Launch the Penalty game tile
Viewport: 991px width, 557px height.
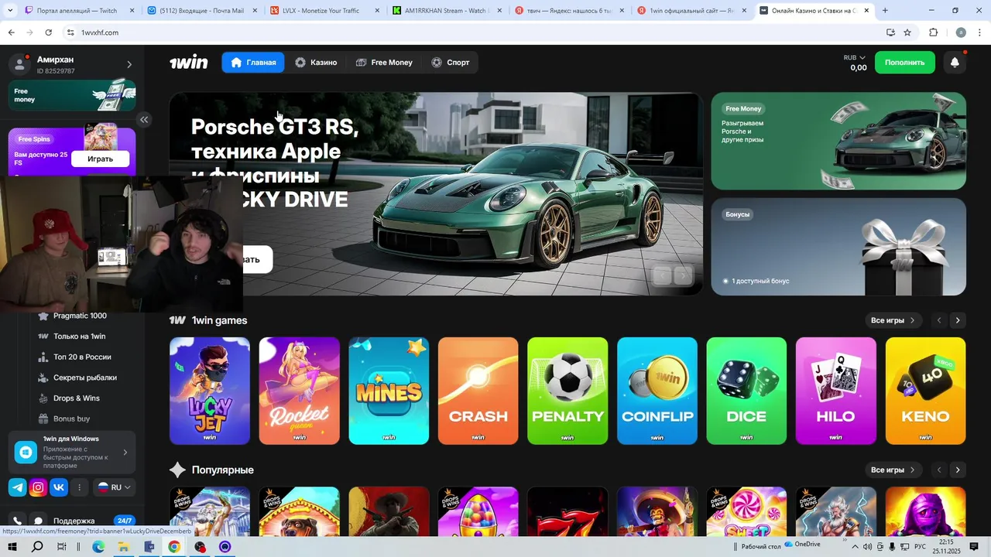(x=568, y=391)
